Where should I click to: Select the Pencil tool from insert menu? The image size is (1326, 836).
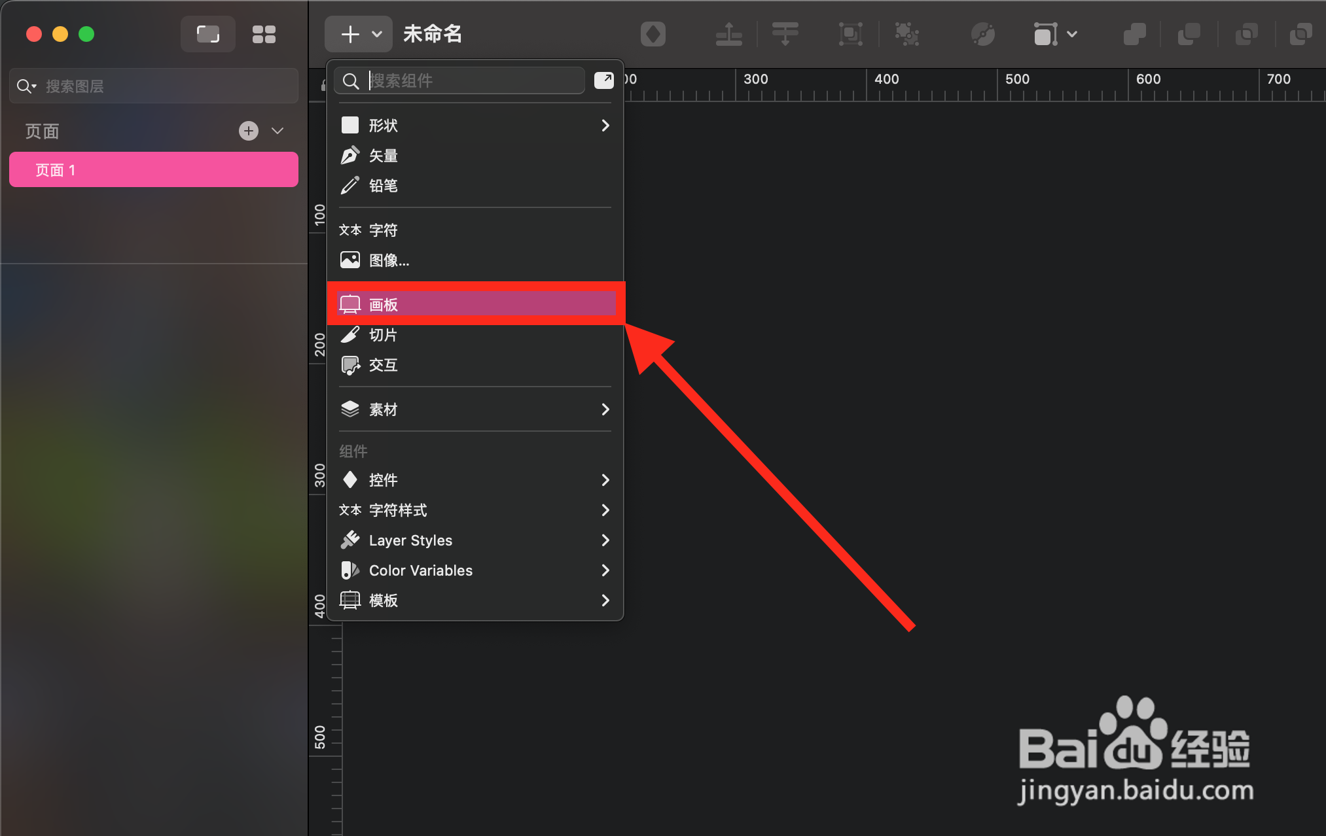click(382, 185)
